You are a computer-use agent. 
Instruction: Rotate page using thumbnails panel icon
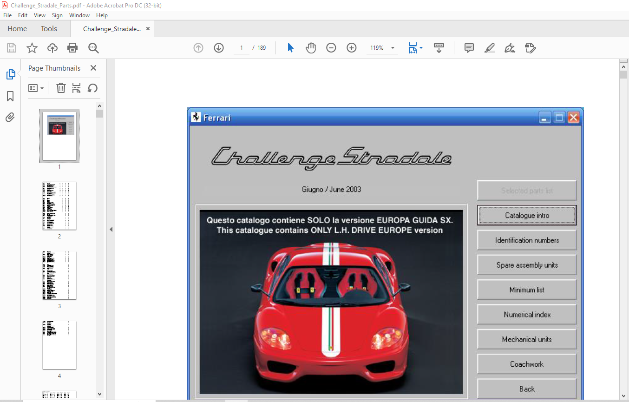92,88
